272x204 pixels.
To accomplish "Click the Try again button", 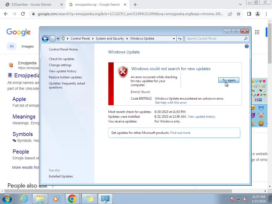I will click(x=229, y=80).
